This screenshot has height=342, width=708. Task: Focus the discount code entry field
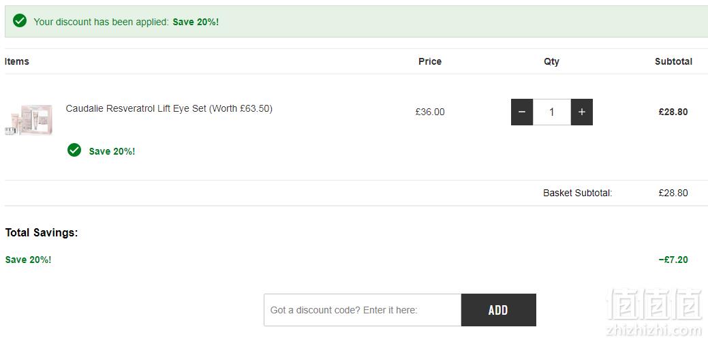[363, 310]
